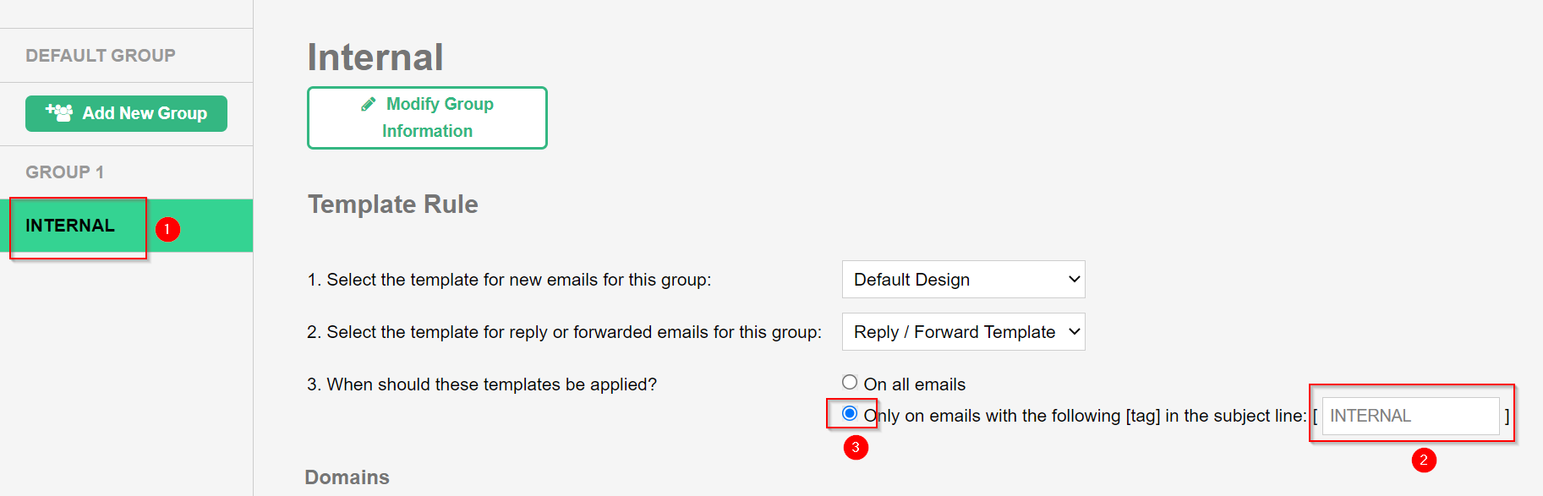Click the "On all emails" label text

914,384
